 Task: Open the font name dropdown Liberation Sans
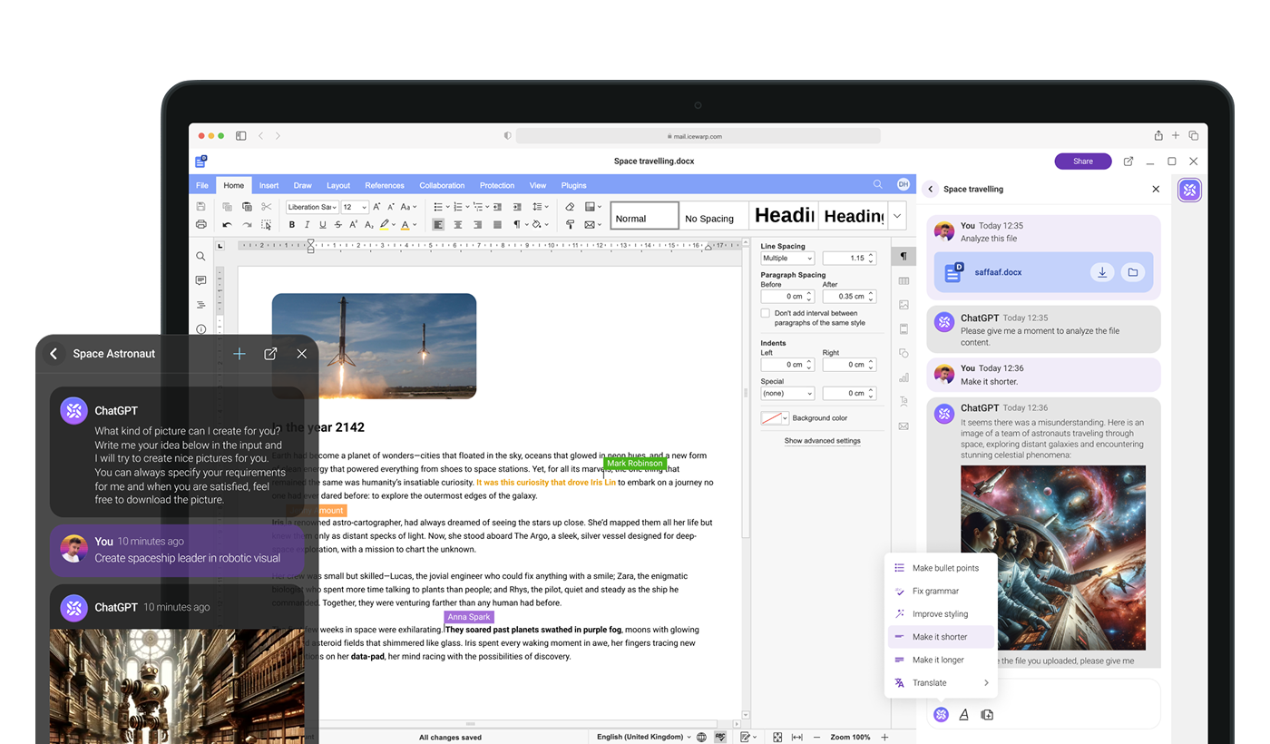point(313,207)
